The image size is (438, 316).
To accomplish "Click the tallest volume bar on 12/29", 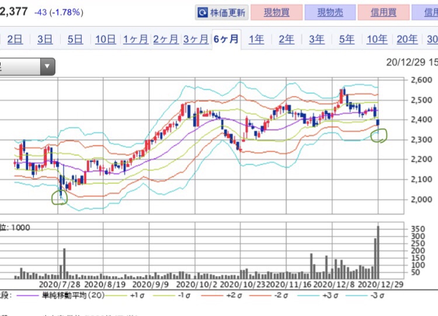I will click(x=378, y=252).
